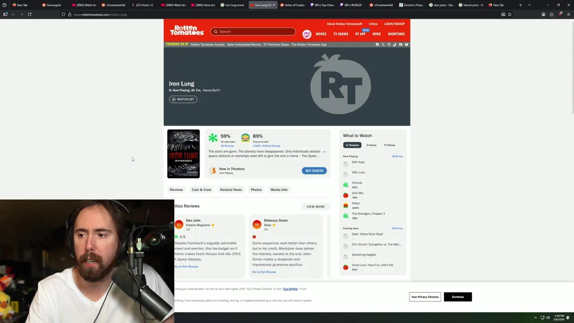The height and width of the screenshot is (323, 574).
Task: Click the fresh tomato icon beside Solo Mio
Action: pyautogui.click(x=345, y=195)
